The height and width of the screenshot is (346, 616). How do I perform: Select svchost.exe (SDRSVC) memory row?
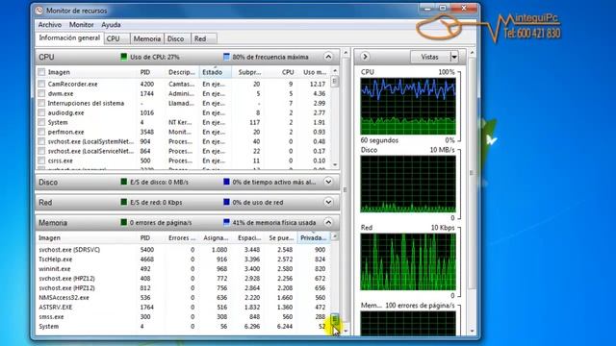[x=184, y=250]
